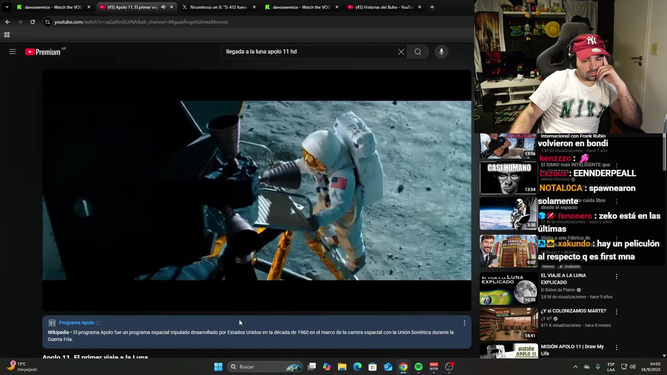The height and width of the screenshot is (375, 667).
Task: Open File Explorer from the taskbar
Action: pyautogui.click(x=342, y=367)
